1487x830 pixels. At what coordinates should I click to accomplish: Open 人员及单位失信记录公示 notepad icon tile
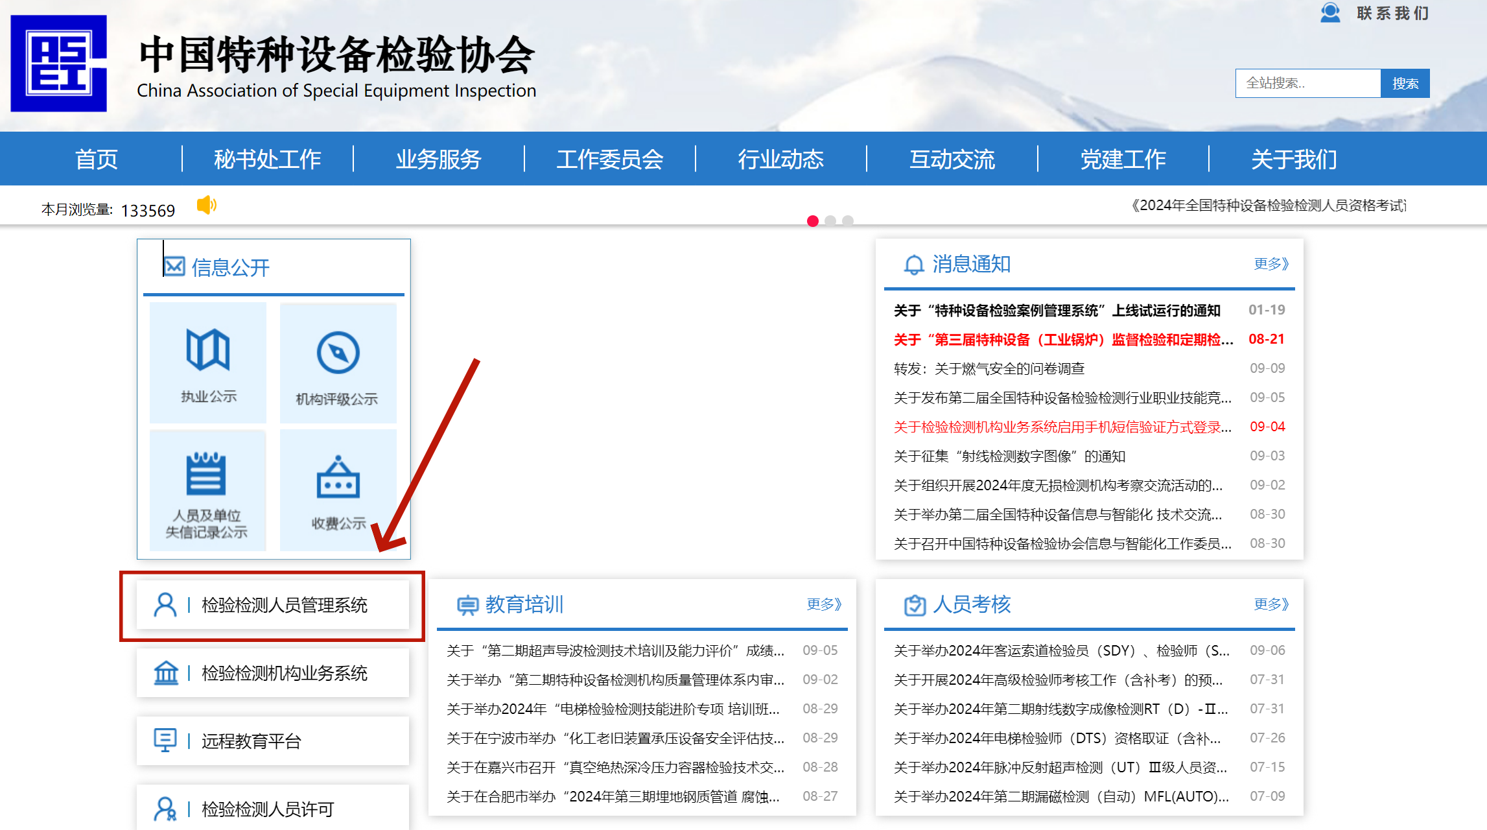pos(208,490)
